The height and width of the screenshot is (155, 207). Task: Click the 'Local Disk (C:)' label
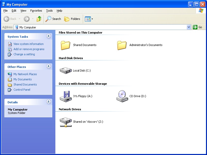click(82, 71)
